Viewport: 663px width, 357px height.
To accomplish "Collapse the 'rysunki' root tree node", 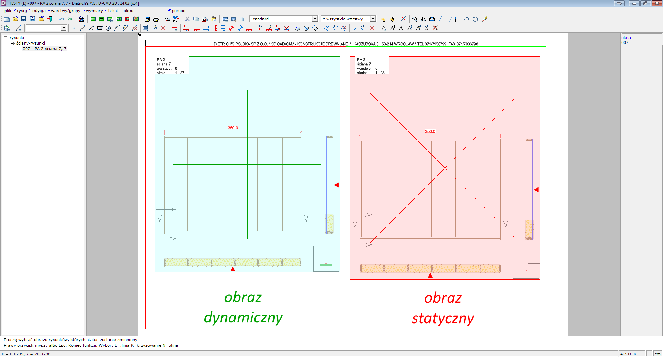I will 6,38.
